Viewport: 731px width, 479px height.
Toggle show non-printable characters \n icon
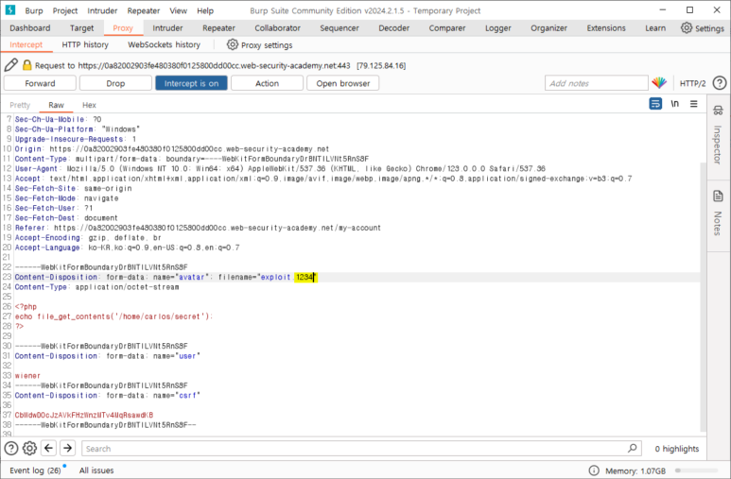click(x=674, y=103)
